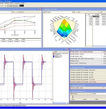Viewport: 106px width, 109px height.
Task: Open the Dataset menu
Action: [x=12, y=3]
